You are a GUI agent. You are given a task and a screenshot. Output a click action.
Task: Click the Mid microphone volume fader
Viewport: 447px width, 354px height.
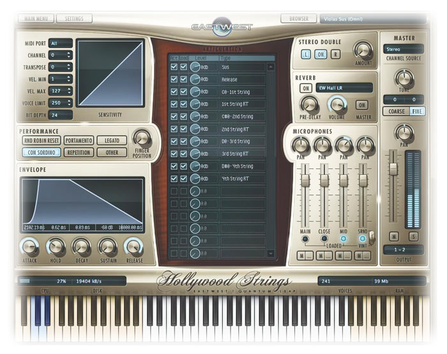click(x=344, y=181)
